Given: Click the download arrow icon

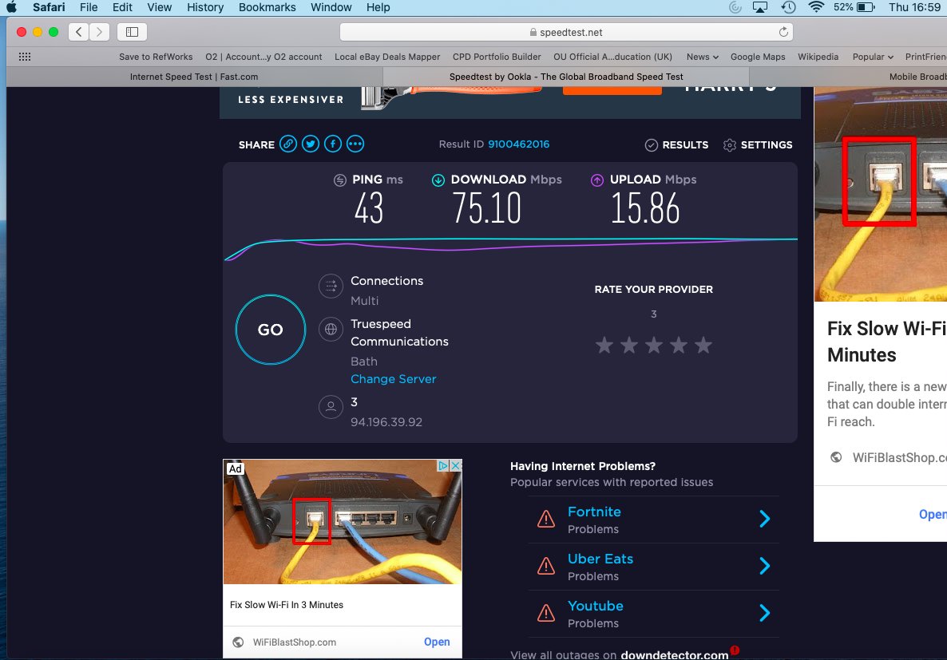Looking at the screenshot, I should (x=438, y=180).
